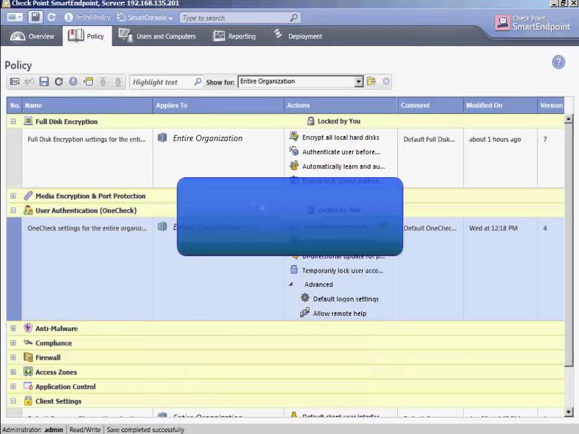This screenshot has width=579, height=434.
Task: Click the Actions column header
Action: pos(340,105)
